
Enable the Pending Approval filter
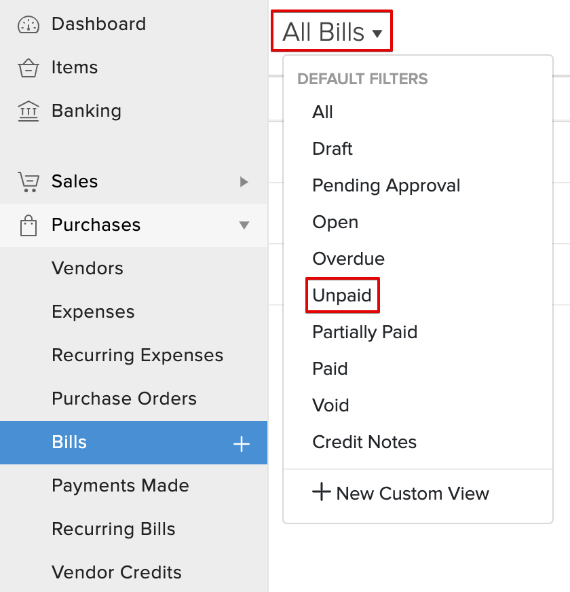[x=385, y=185]
